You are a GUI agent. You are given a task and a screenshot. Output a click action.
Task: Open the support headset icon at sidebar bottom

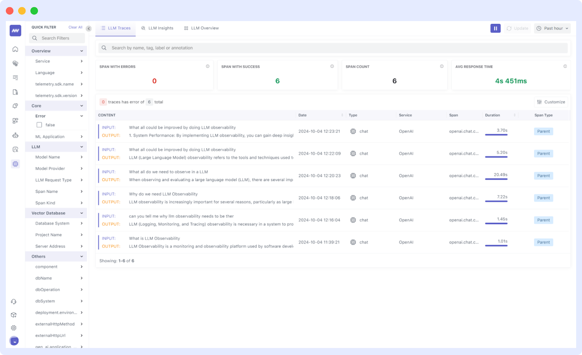[x=14, y=302]
